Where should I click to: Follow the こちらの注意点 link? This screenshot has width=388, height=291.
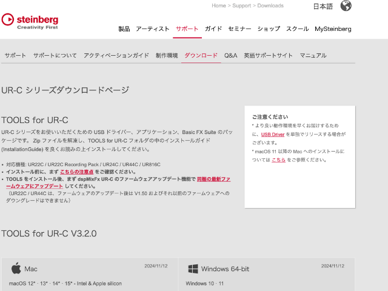(x=77, y=172)
